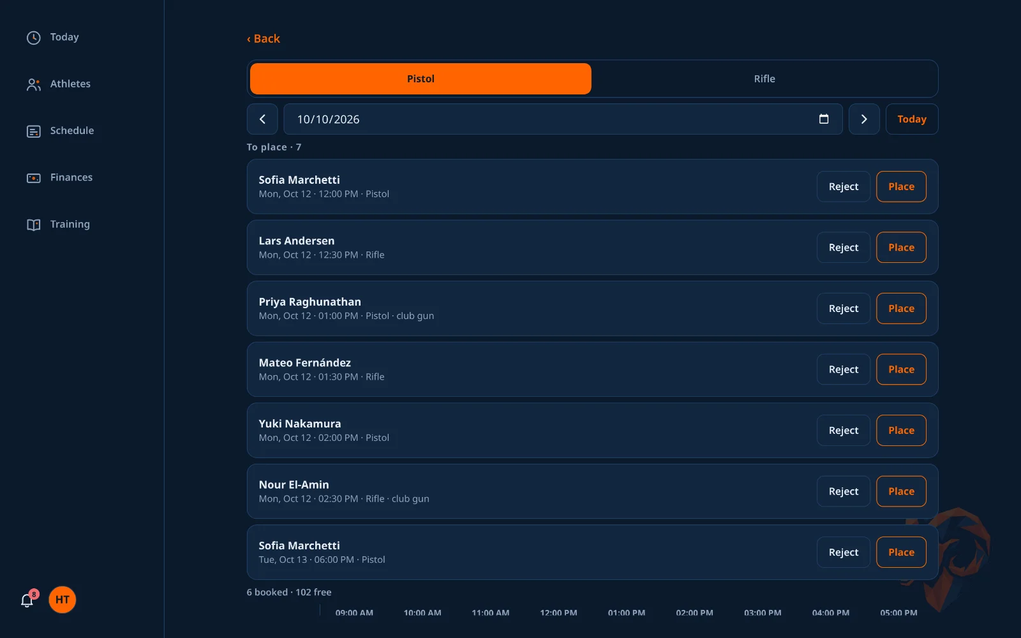
Task: Open the HT user avatar
Action: (x=63, y=600)
